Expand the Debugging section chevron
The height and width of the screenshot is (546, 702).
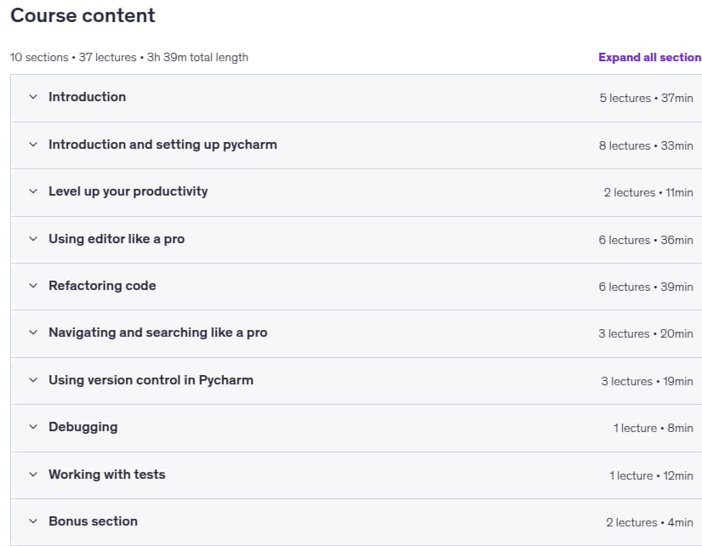click(33, 426)
